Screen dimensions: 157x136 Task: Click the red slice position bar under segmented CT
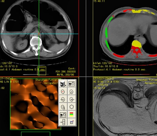tap(136, 74)
